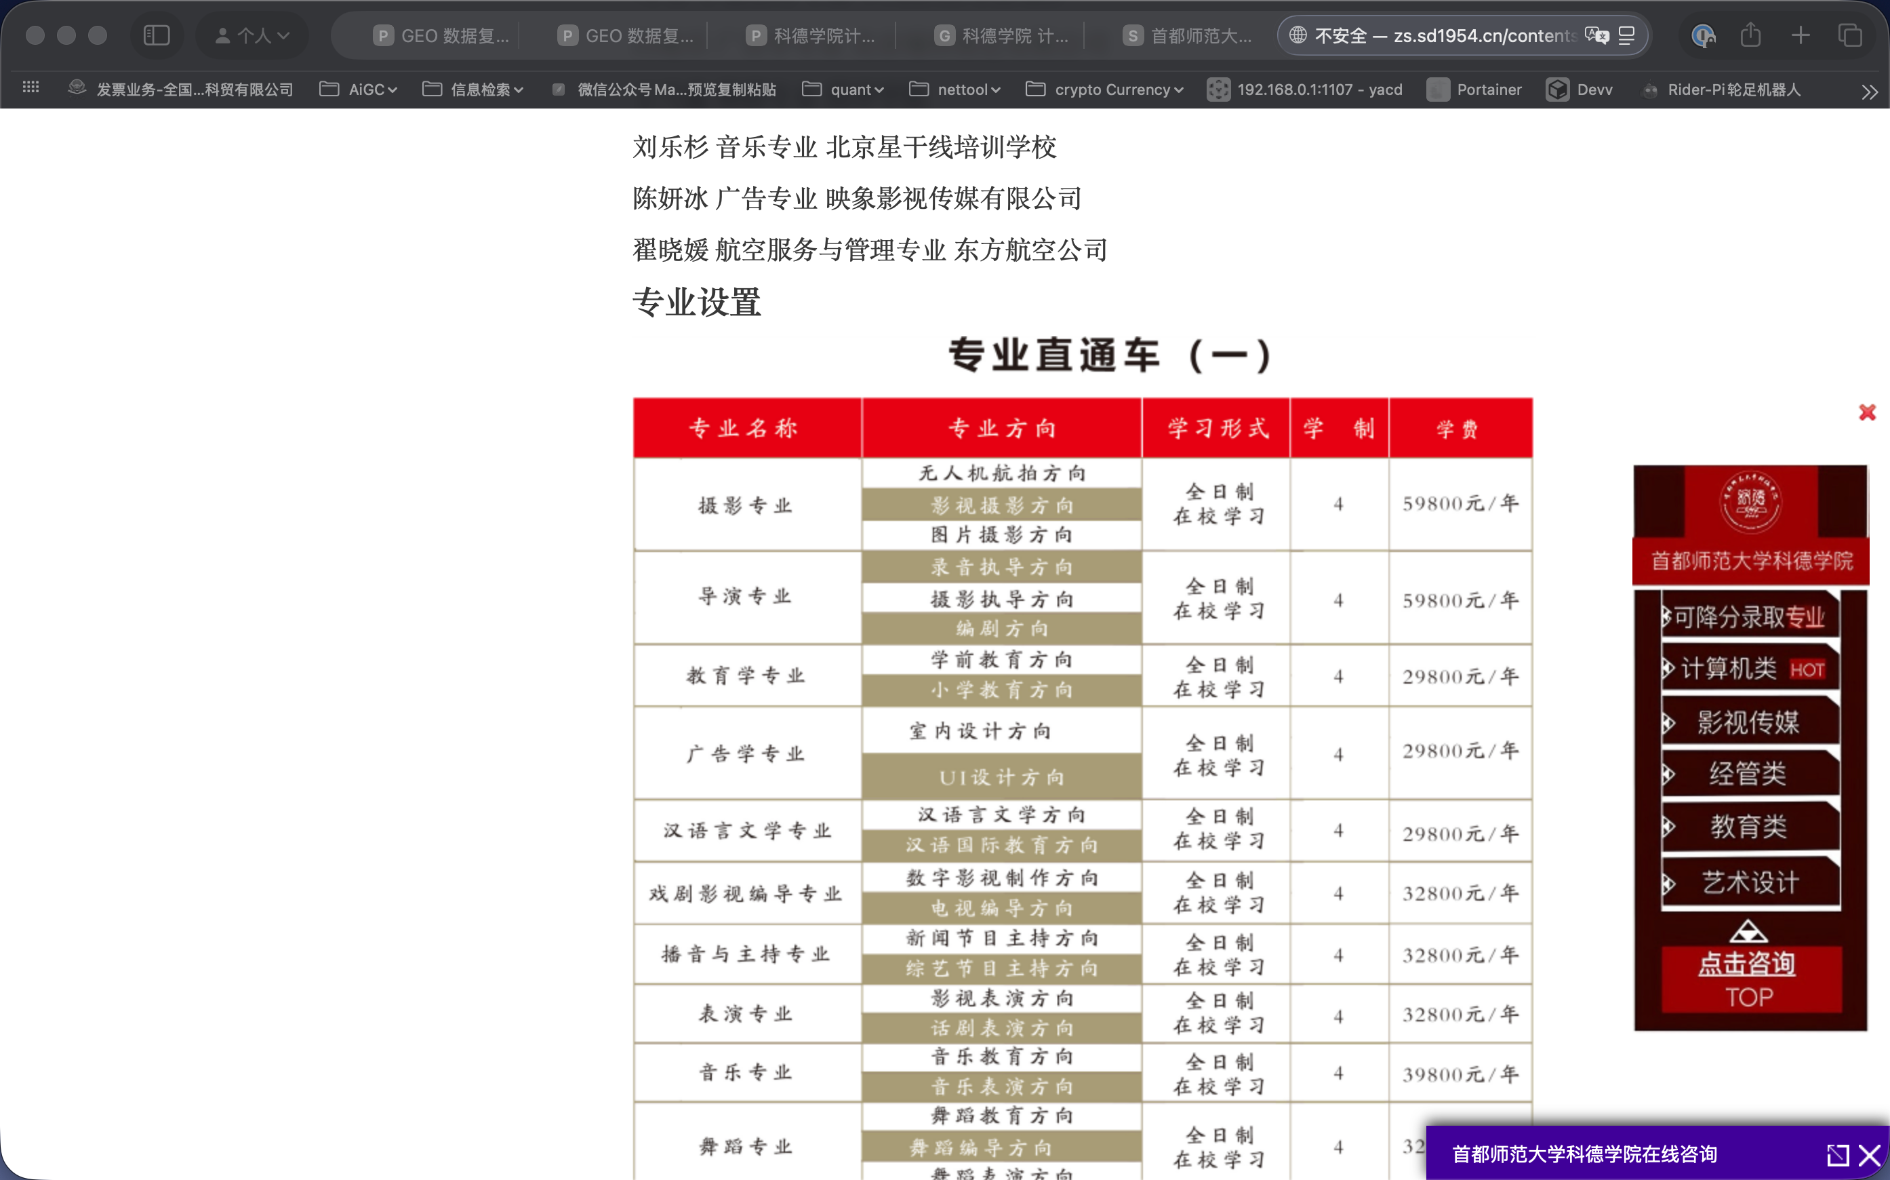Click the 教育学专业 table cell

pyautogui.click(x=747, y=675)
